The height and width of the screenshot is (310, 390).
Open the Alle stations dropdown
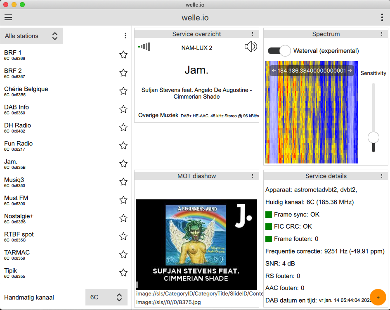tap(32, 36)
